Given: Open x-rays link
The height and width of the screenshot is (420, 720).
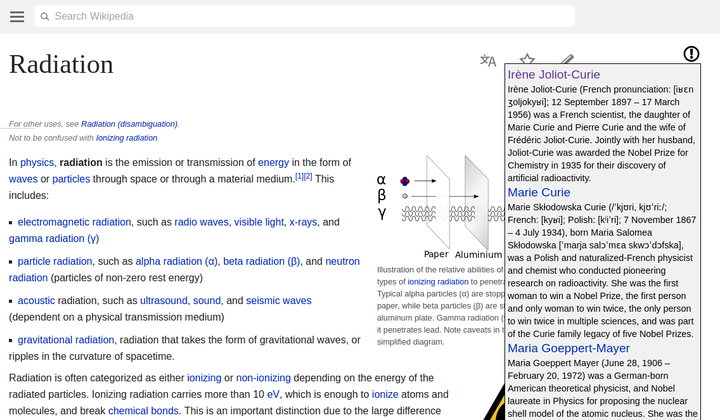Looking at the screenshot, I should point(303,222).
